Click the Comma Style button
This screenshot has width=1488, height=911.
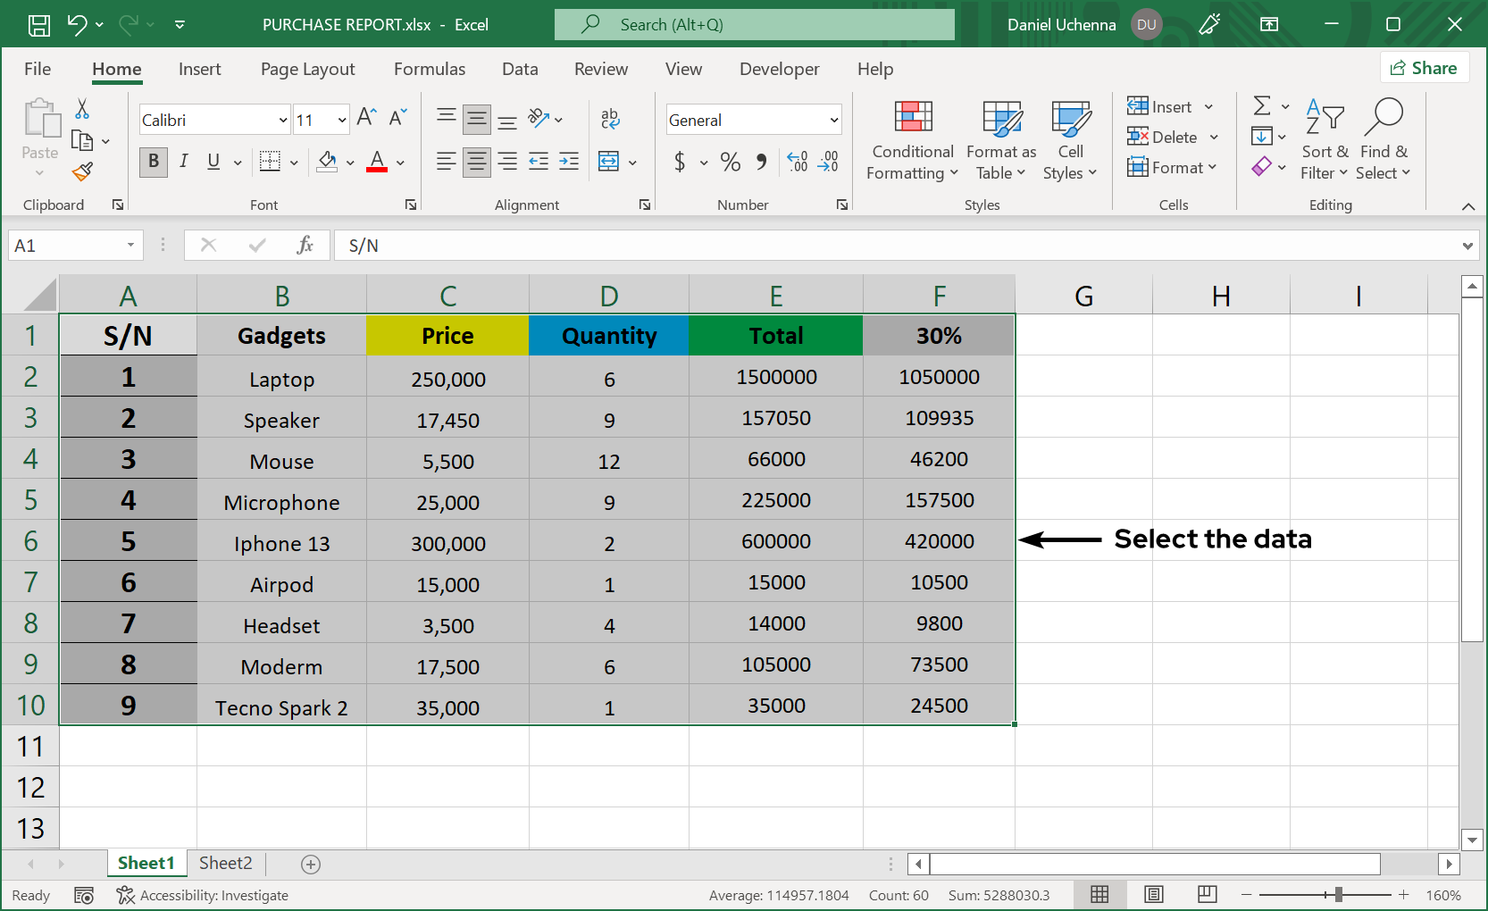[761, 162]
